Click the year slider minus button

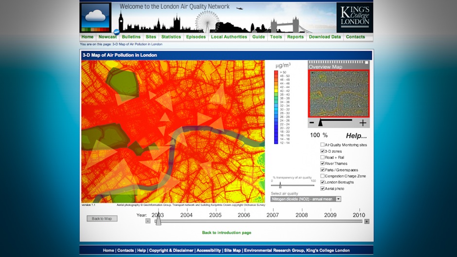[x=148, y=221]
